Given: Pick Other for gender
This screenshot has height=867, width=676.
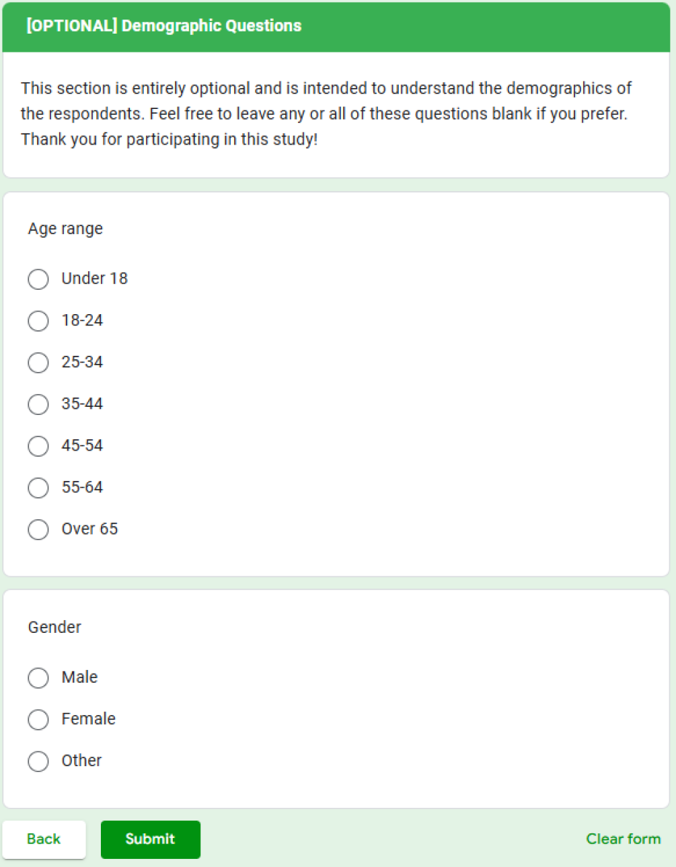Looking at the screenshot, I should (x=38, y=761).
